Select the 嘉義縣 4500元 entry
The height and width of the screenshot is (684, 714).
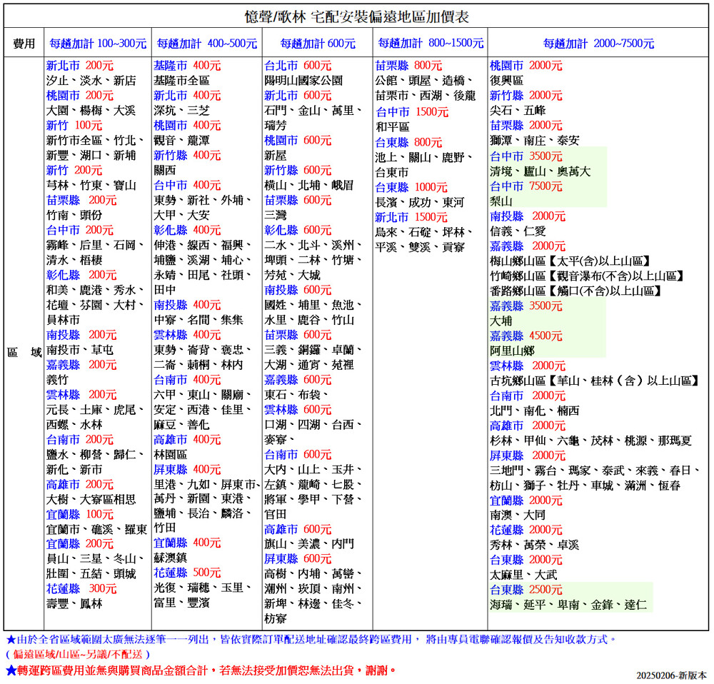[x=526, y=336]
